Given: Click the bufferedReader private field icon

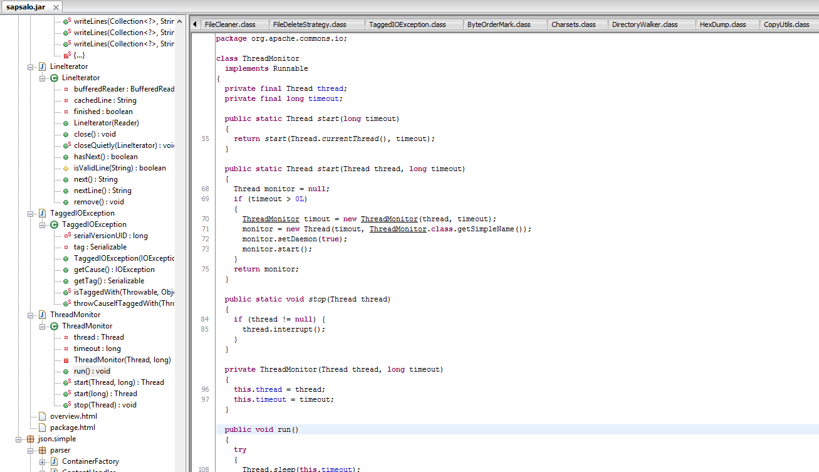Looking at the screenshot, I should click(66, 89).
